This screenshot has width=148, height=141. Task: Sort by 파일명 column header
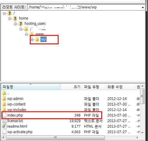pos(30,87)
